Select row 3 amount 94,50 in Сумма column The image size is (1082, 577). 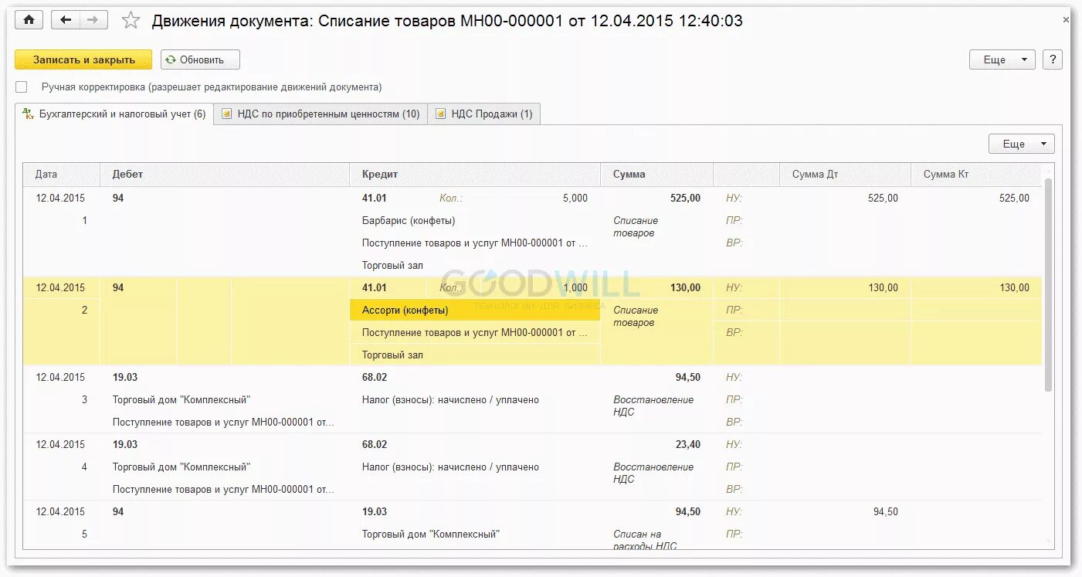(687, 377)
